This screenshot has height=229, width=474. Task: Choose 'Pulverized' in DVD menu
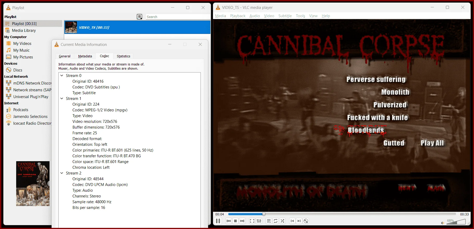[390, 105]
